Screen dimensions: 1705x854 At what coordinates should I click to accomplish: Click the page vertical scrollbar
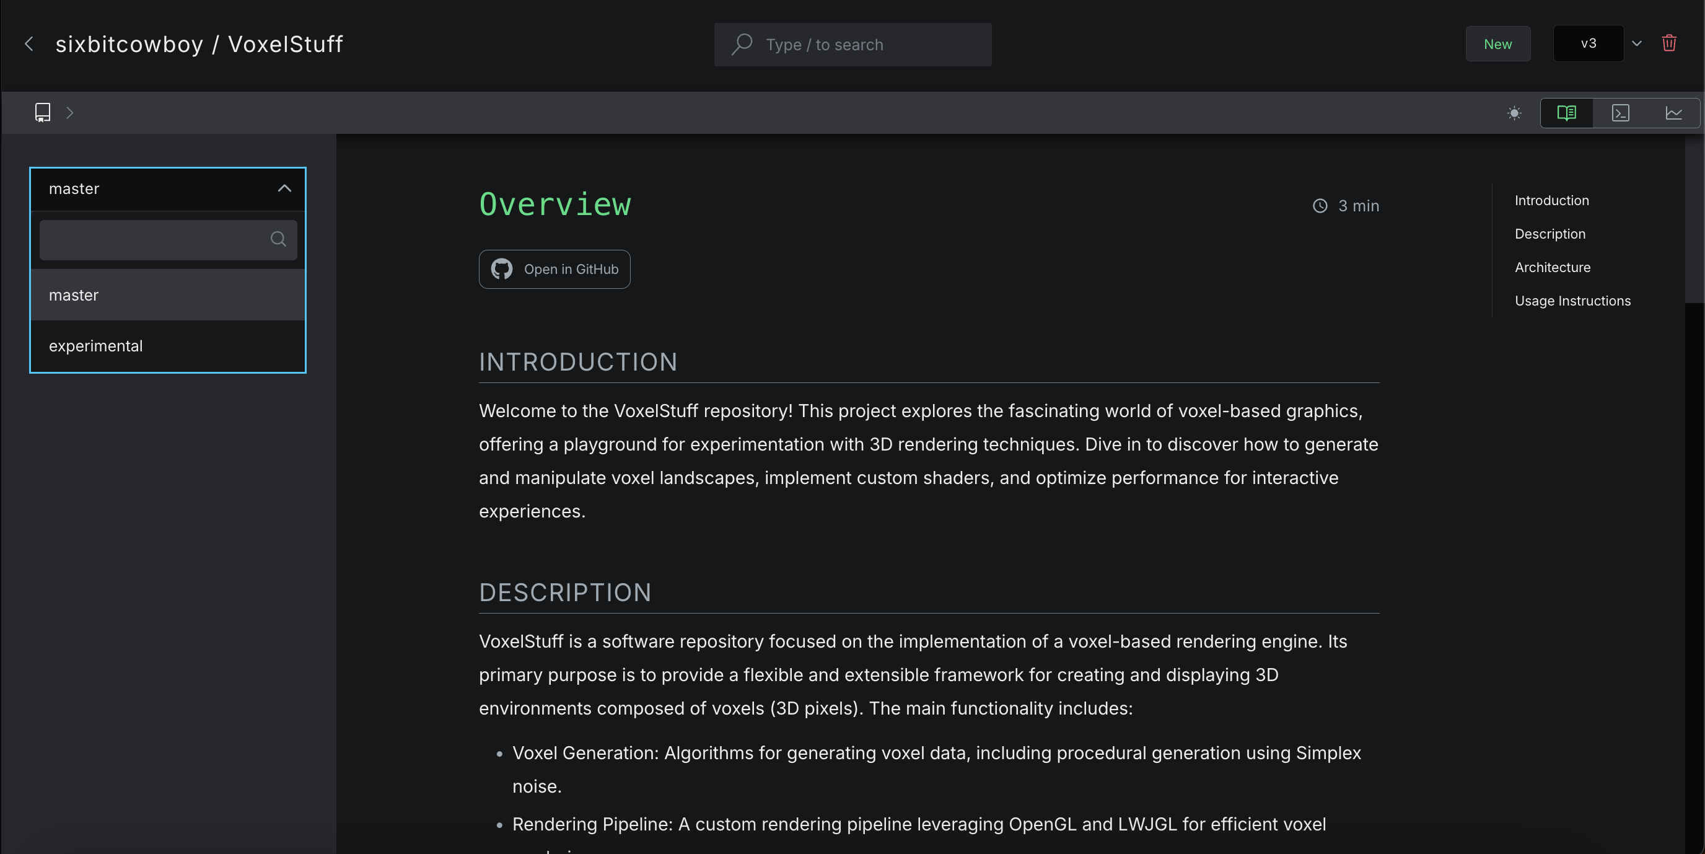point(1694,219)
